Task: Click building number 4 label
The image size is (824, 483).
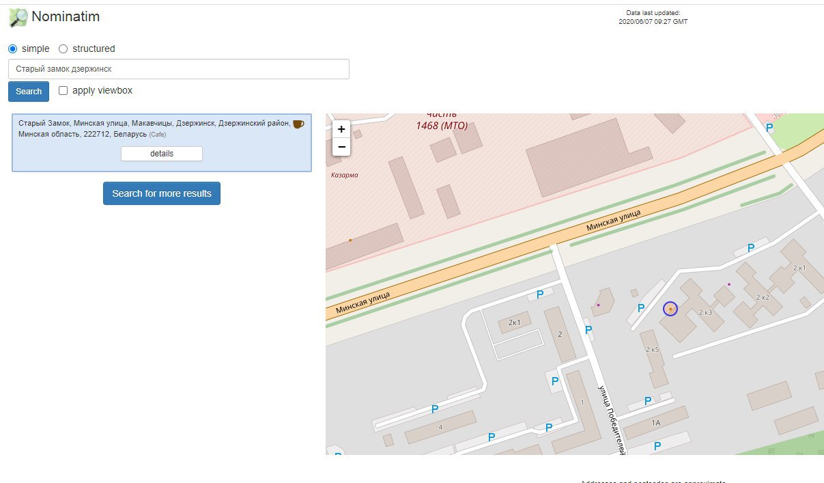Action: tap(440, 427)
